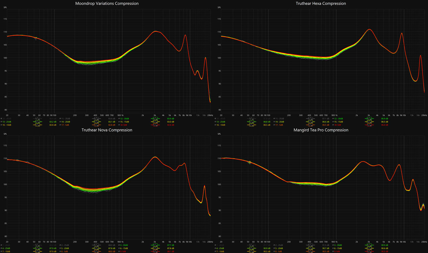Click smoothing icon for Truthear Nova trace 9: 0dB
Screen dimensions: 428x253
155,252
